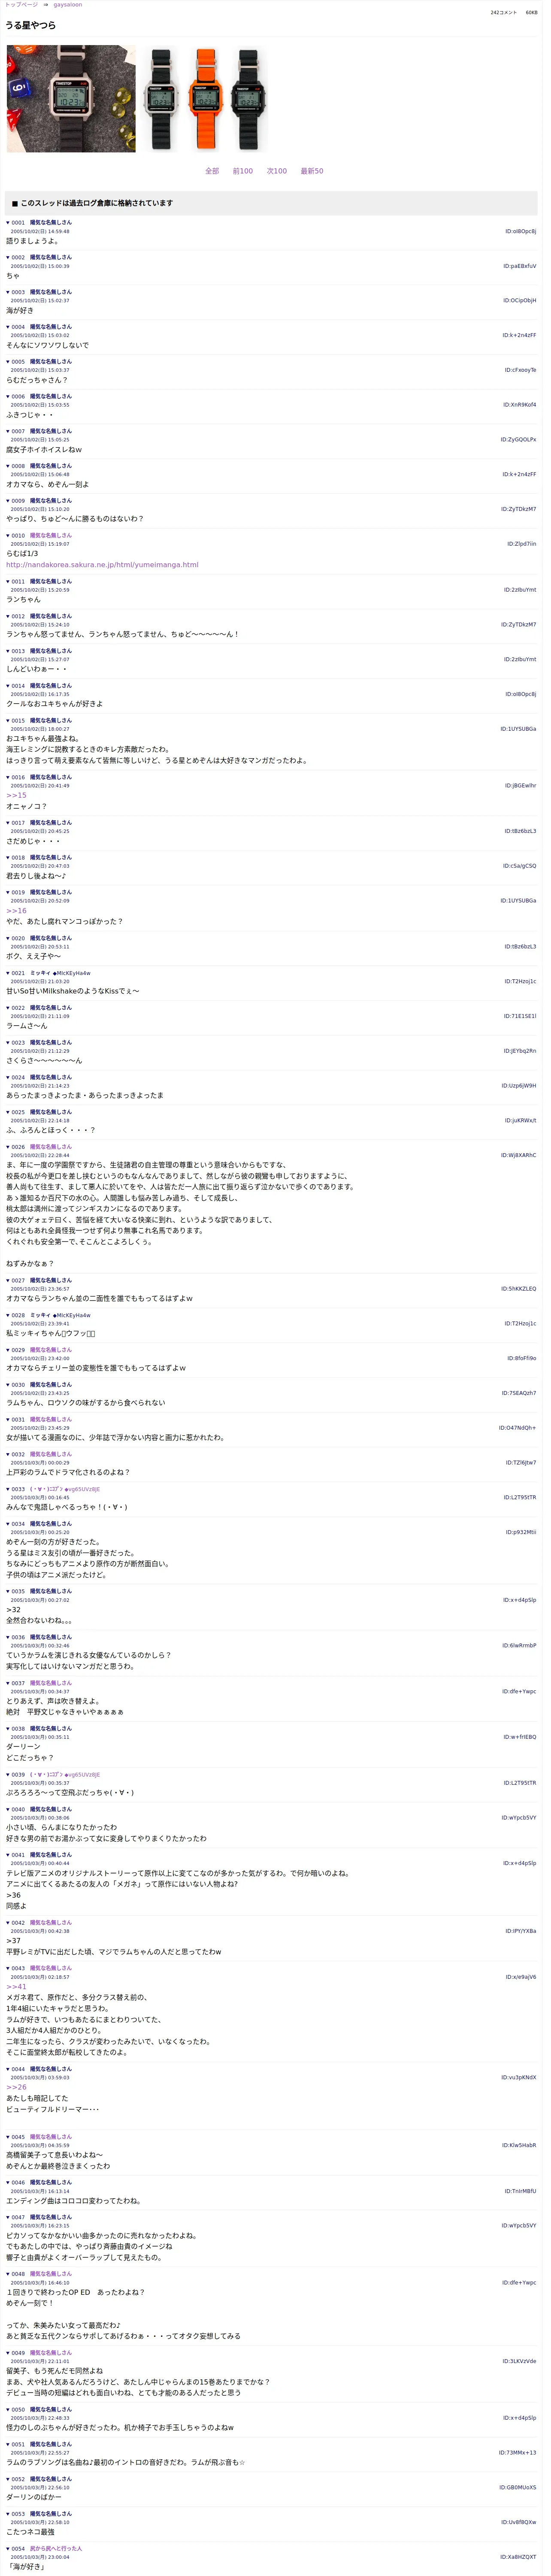The height and width of the screenshot is (2576, 551).
Task: Open the gaysaloon board link
Action: click(68, 5)
